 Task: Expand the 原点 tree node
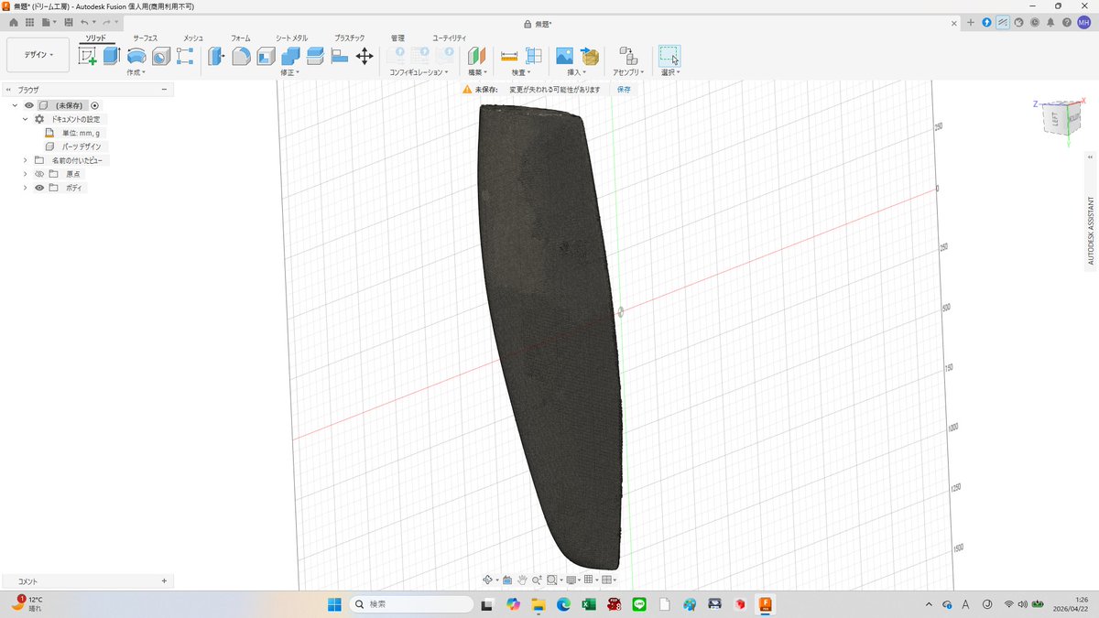26,174
